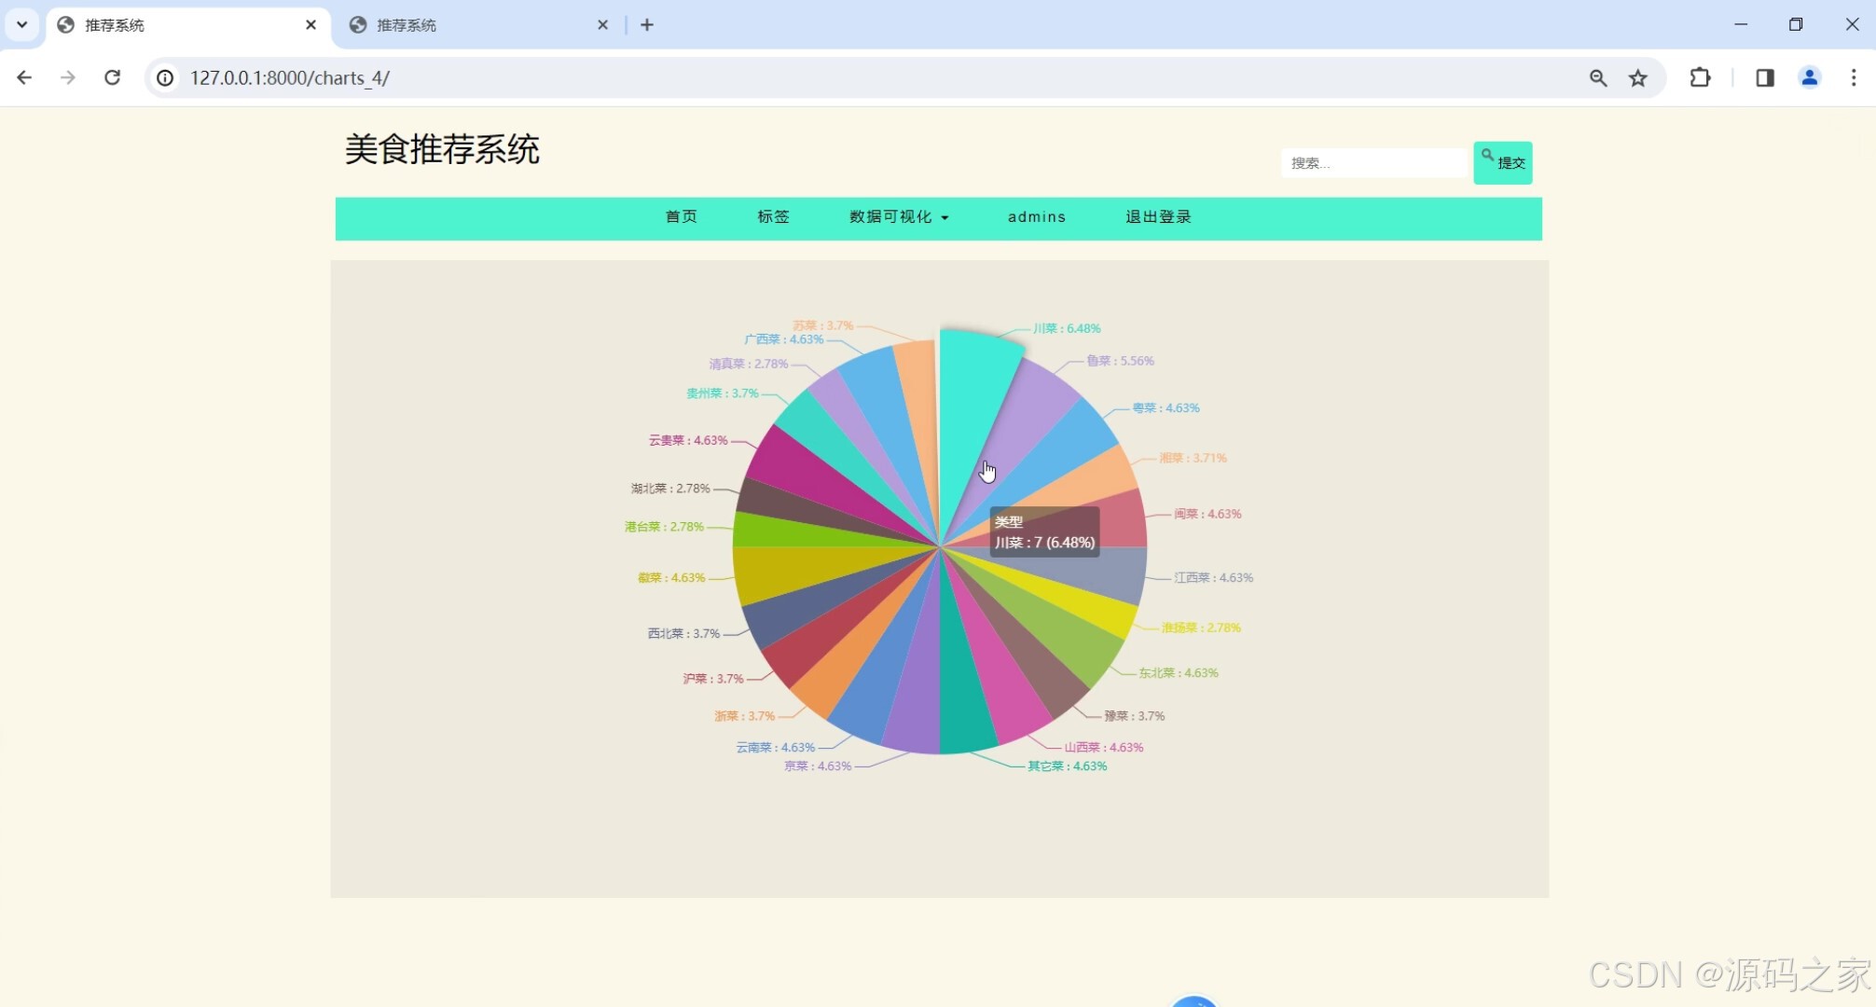Viewport: 1876px width, 1007px height.
Task: Click the site info icon in address bar
Action: [165, 77]
